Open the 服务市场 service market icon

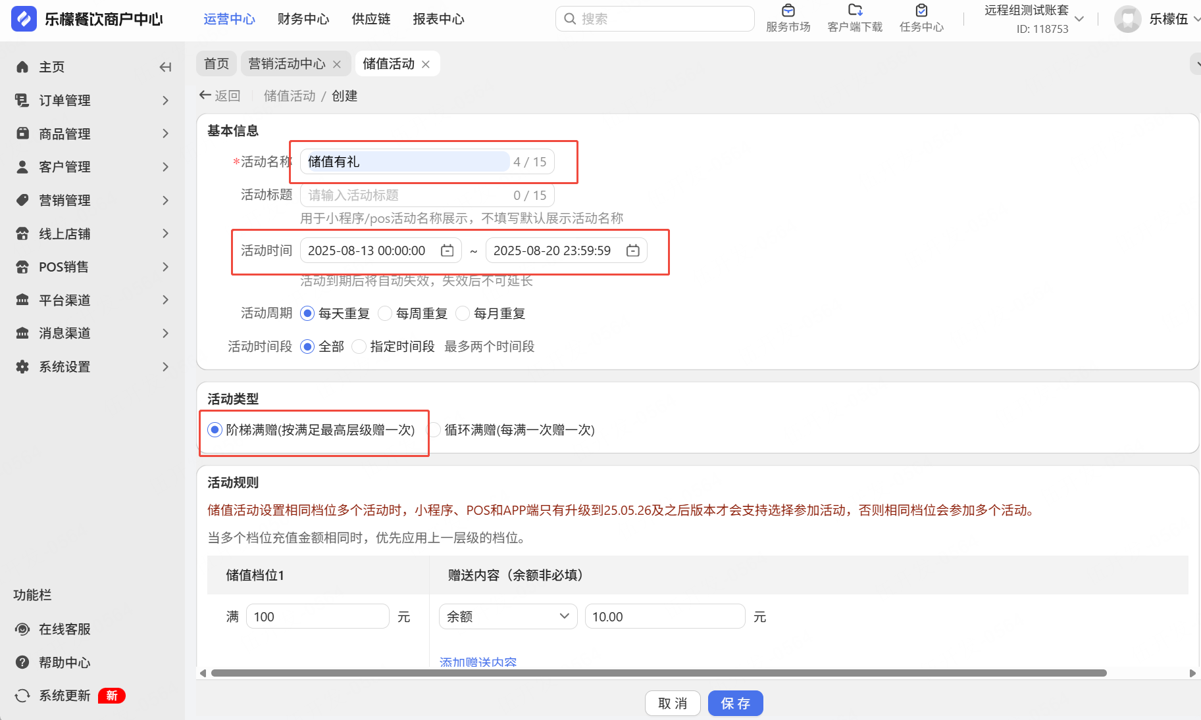point(788,11)
